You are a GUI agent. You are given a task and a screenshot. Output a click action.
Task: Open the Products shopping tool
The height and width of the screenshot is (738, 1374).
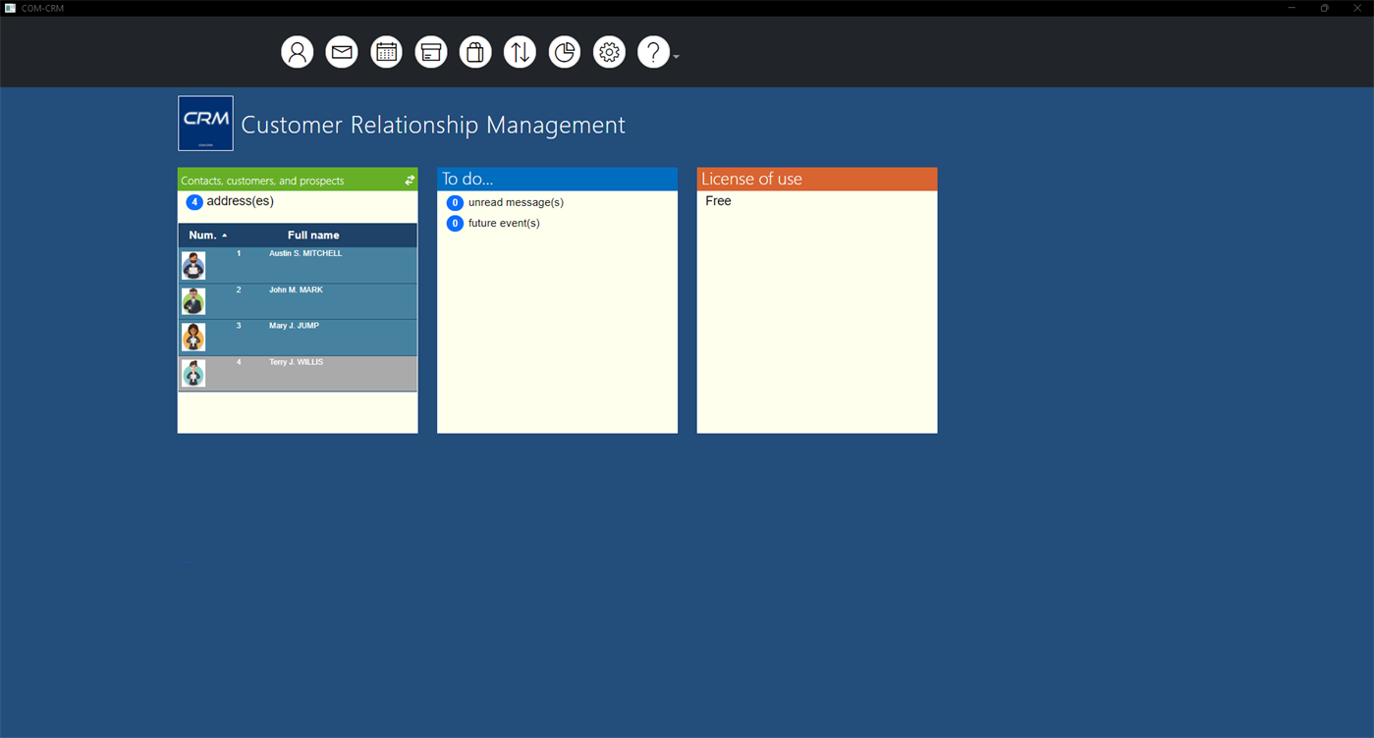coord(474,51)
